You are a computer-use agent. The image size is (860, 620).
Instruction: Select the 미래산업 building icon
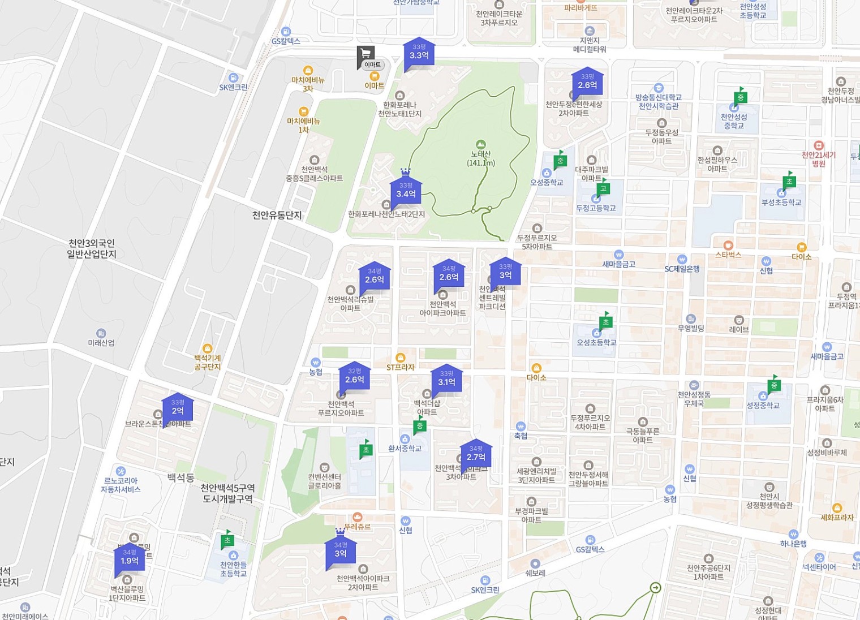(101, 333)
